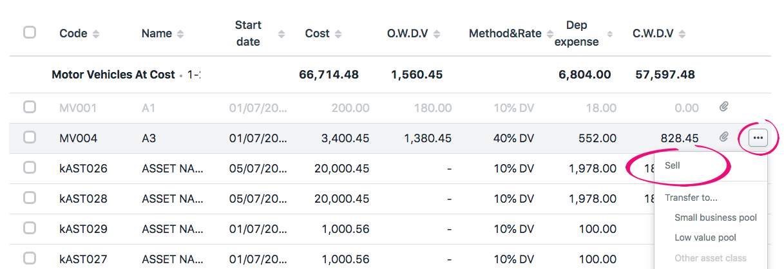Click group total cost 66,714.48
The height and width of the screenshot is (269, 784).
329,75
